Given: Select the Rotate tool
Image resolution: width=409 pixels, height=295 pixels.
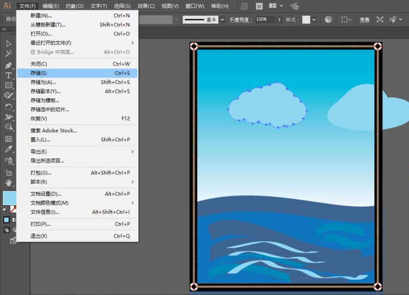Looking at the screenshot, I should [x=8, y=107].
